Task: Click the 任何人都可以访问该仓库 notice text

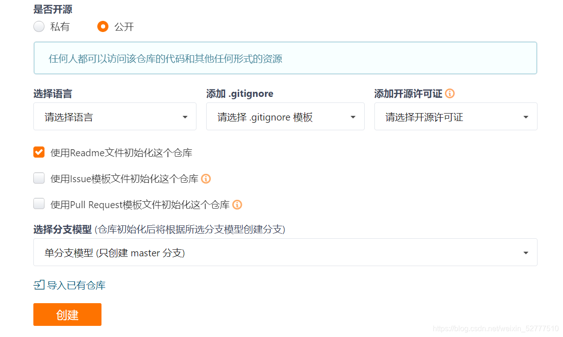Action: click(165, 59)
